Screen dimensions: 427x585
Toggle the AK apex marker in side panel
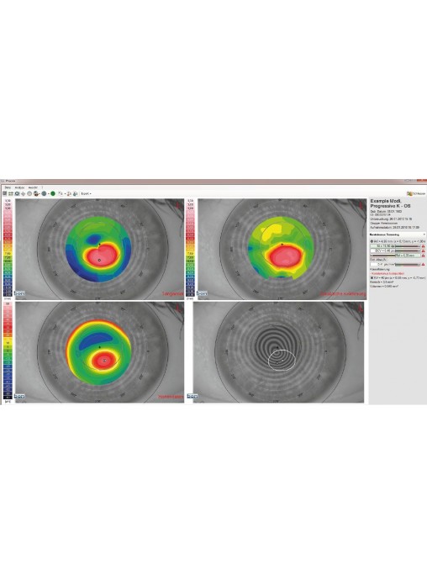pos(372,241)
